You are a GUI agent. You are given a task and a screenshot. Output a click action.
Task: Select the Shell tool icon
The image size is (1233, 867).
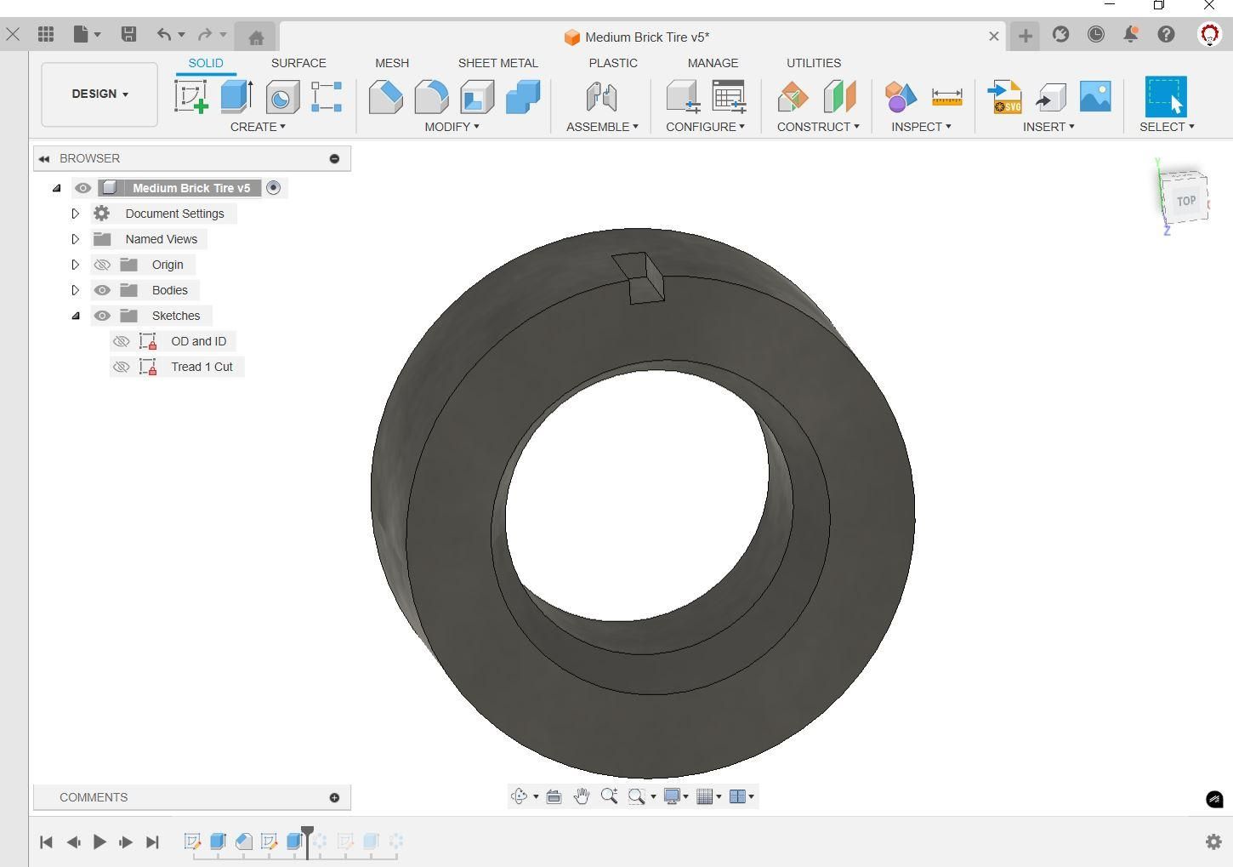(477, 96)
